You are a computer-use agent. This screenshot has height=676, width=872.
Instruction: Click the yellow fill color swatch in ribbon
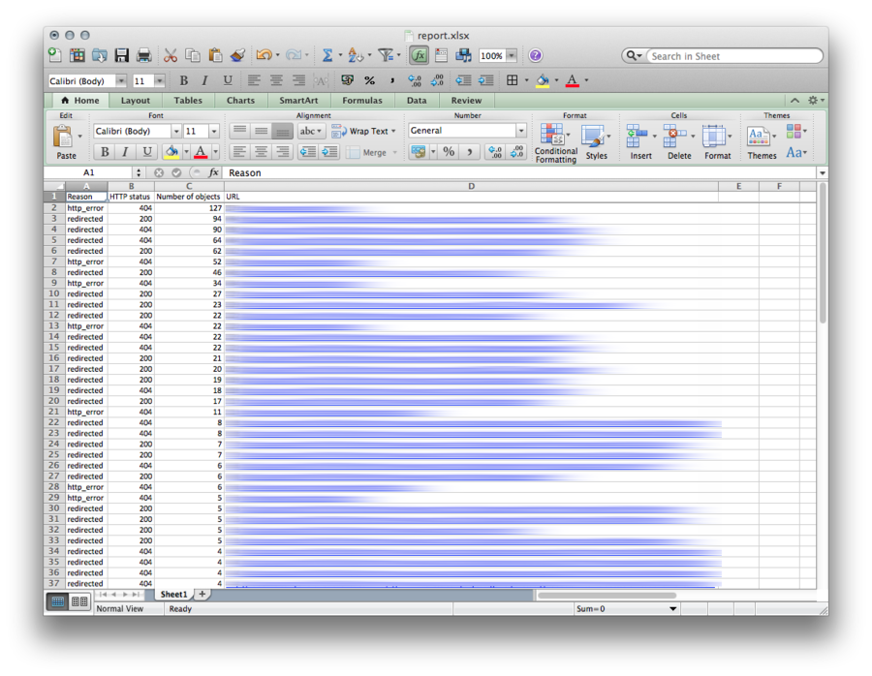click(x=171, y=152)
